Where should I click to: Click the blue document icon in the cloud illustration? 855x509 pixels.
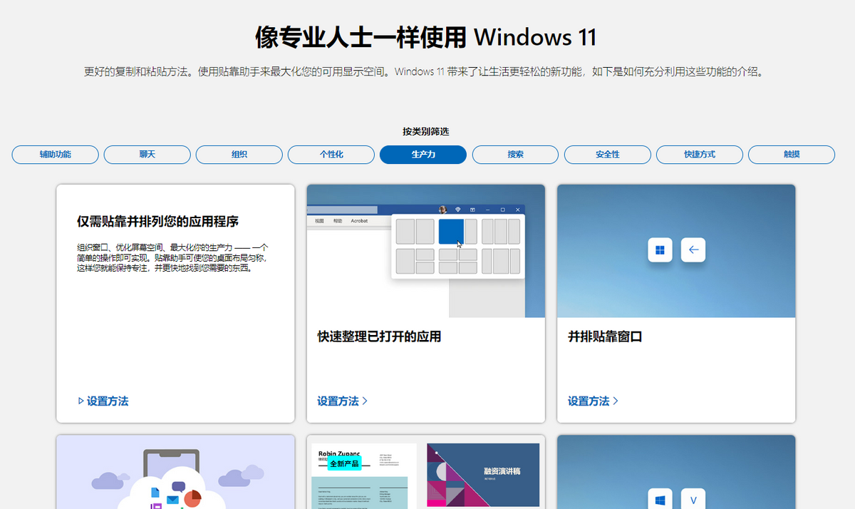(x=155, y=493)
